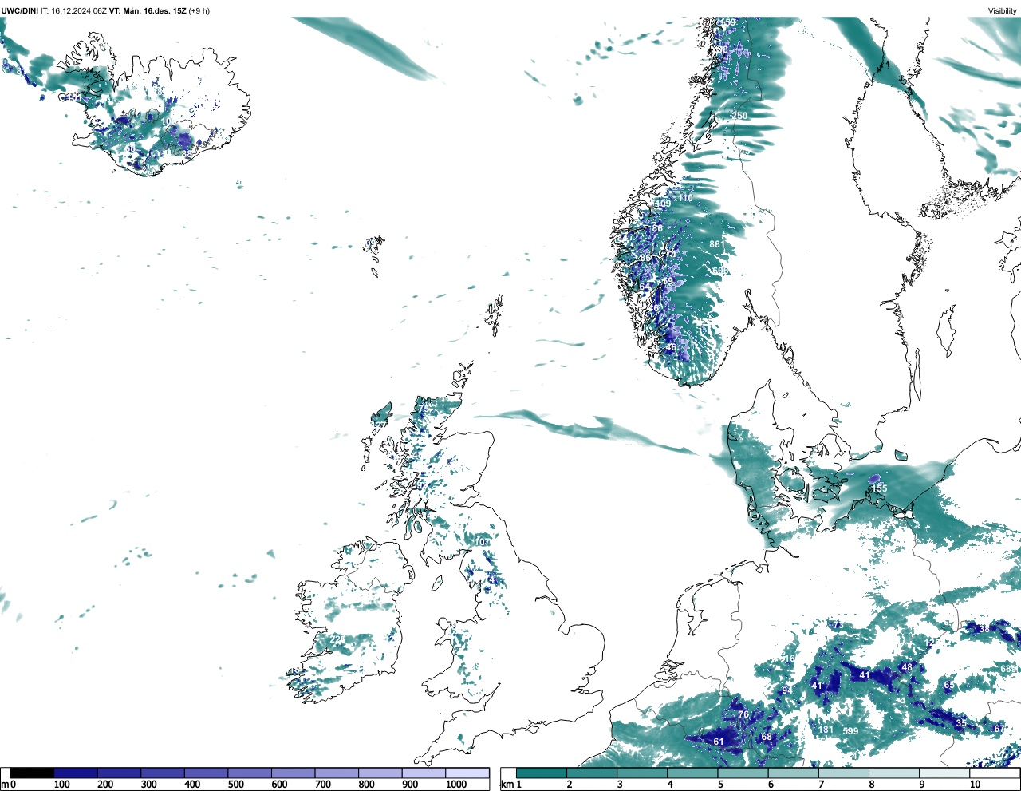The height and width of the screenshot is (791, 1021).
Task: Pick the 7–8 km legend swatch
Action: tap(844, 773)
